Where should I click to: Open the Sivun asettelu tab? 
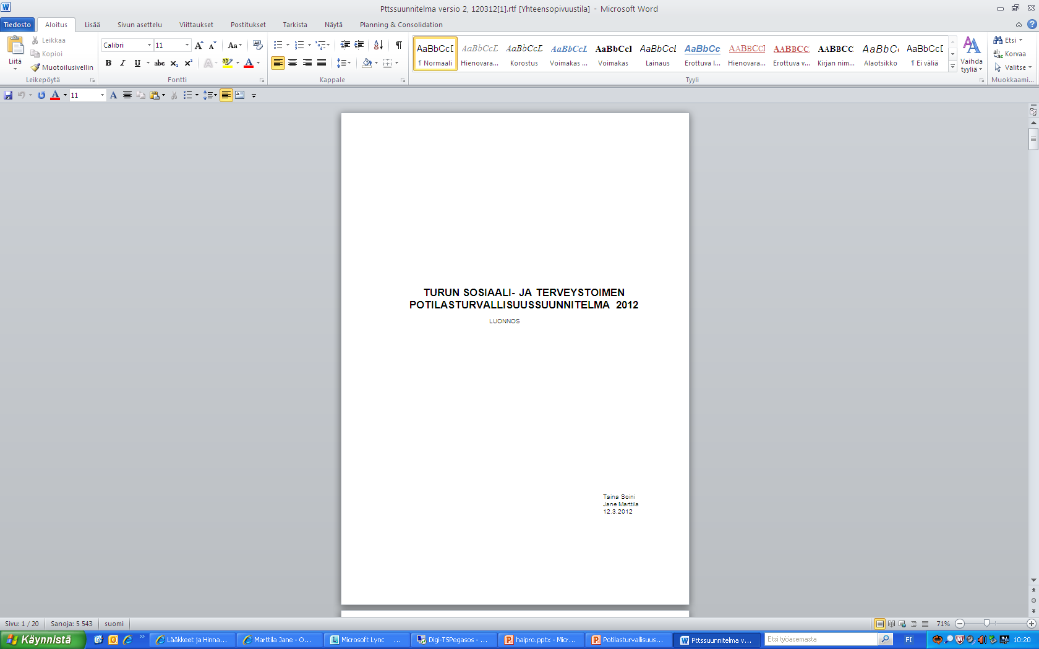[x=140, y=25]
